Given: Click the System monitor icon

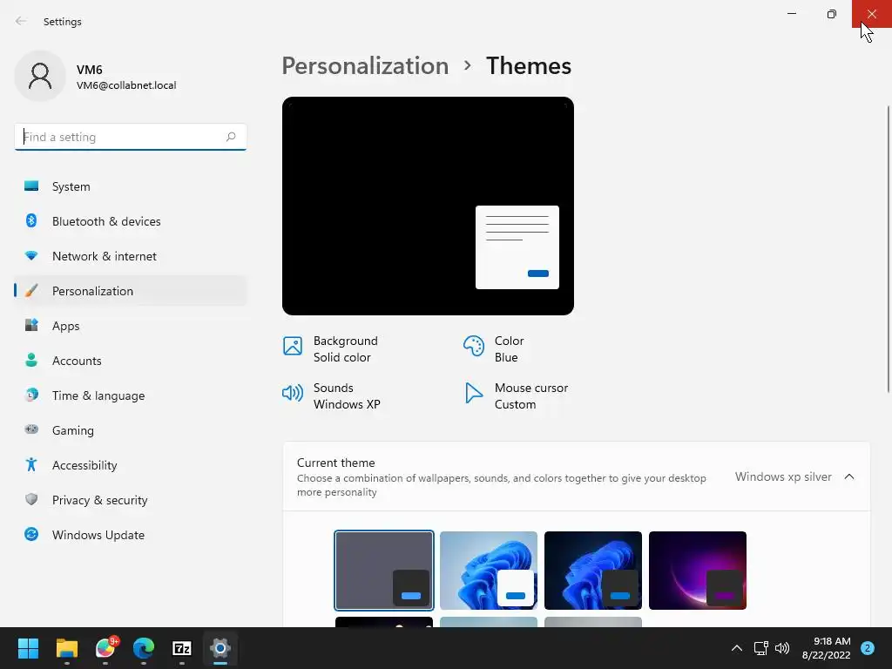Looking at the screenshot, I should pyautogui.click(x=31, y=186).
